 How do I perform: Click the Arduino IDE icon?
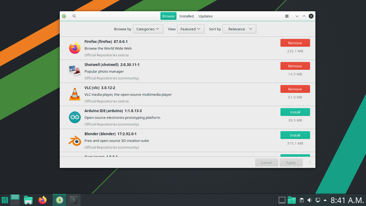point(75,117)
